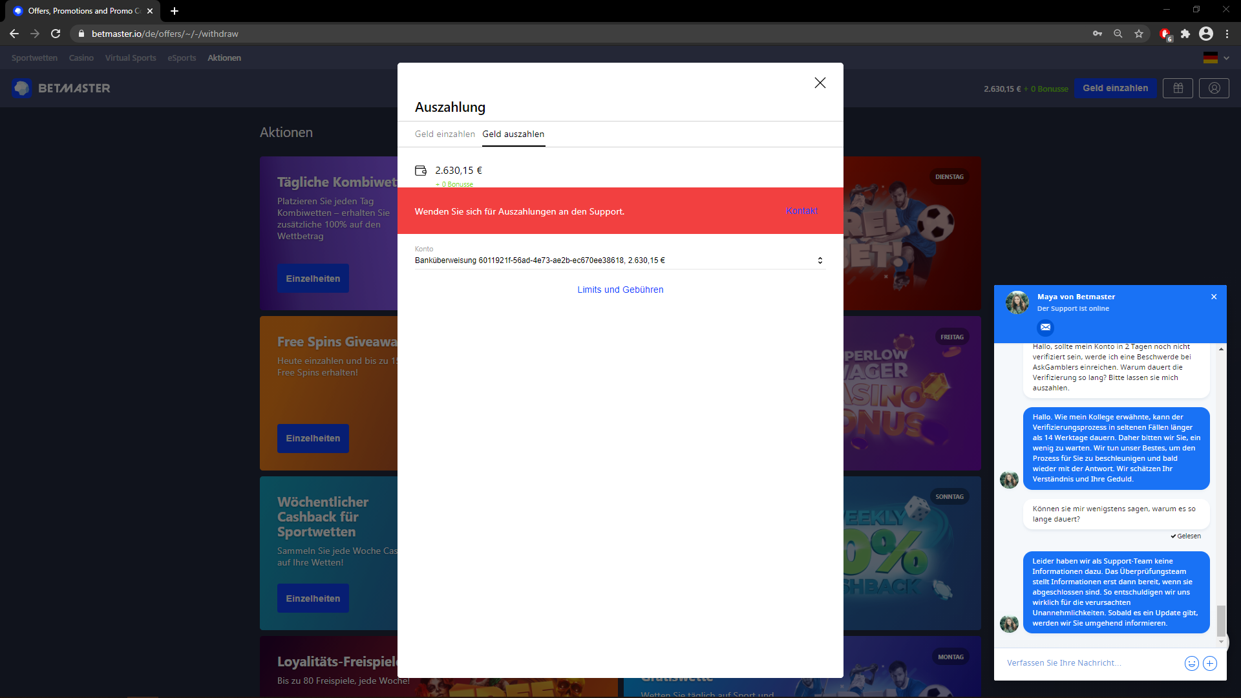Click the FREITAG promotion card

coord(912,393)
